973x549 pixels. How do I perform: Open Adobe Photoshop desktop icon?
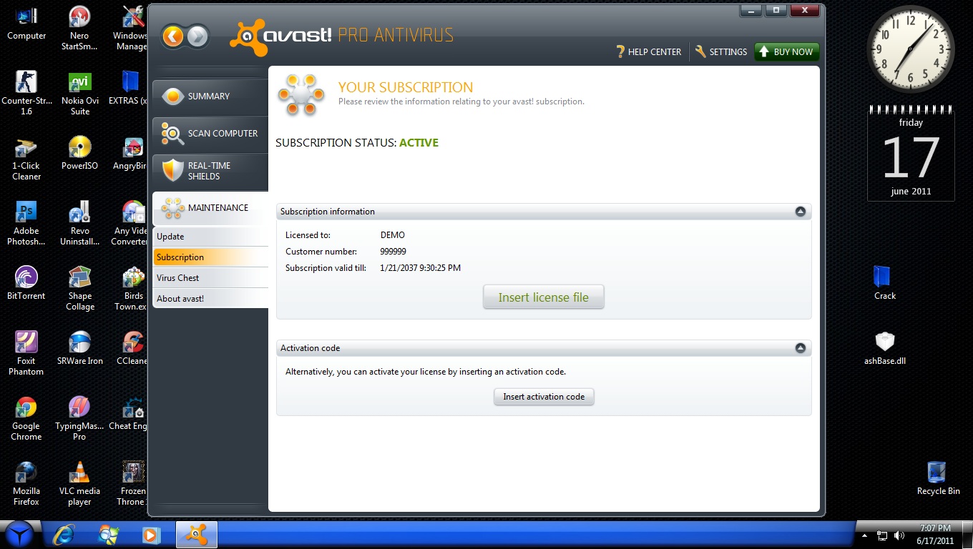26,223
